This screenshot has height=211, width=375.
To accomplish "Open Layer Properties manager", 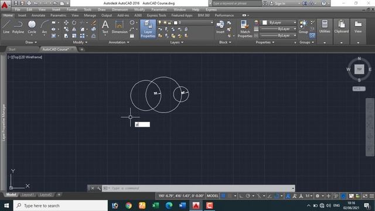I will [x=148, y=29].
